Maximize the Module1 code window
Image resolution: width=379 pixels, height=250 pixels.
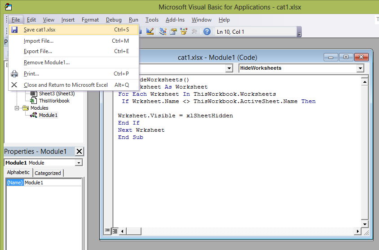pos(346,57)
